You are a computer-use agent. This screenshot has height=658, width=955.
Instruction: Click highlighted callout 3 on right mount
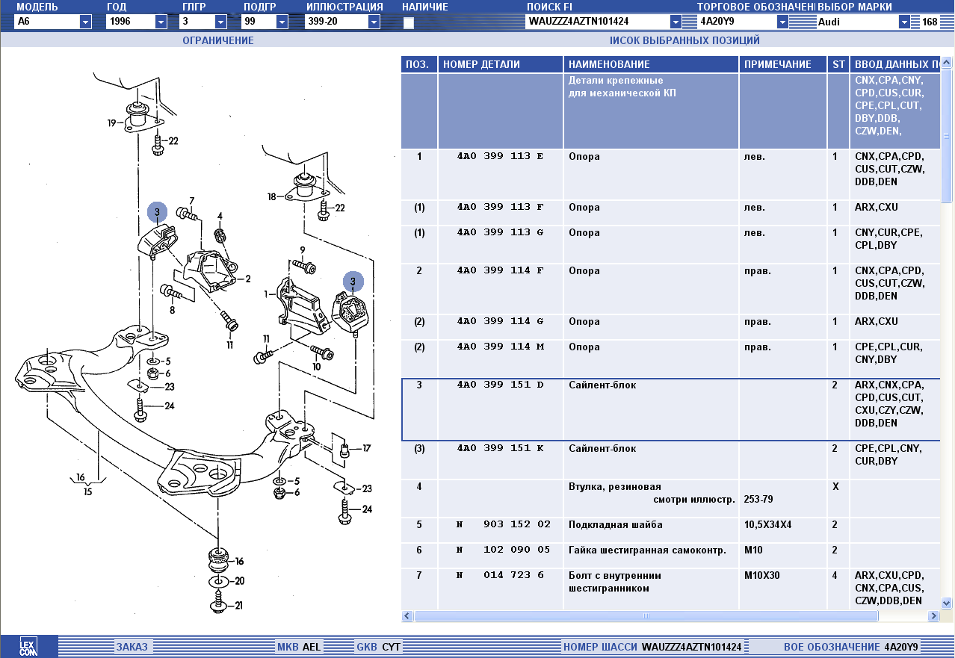coord(353,282)
